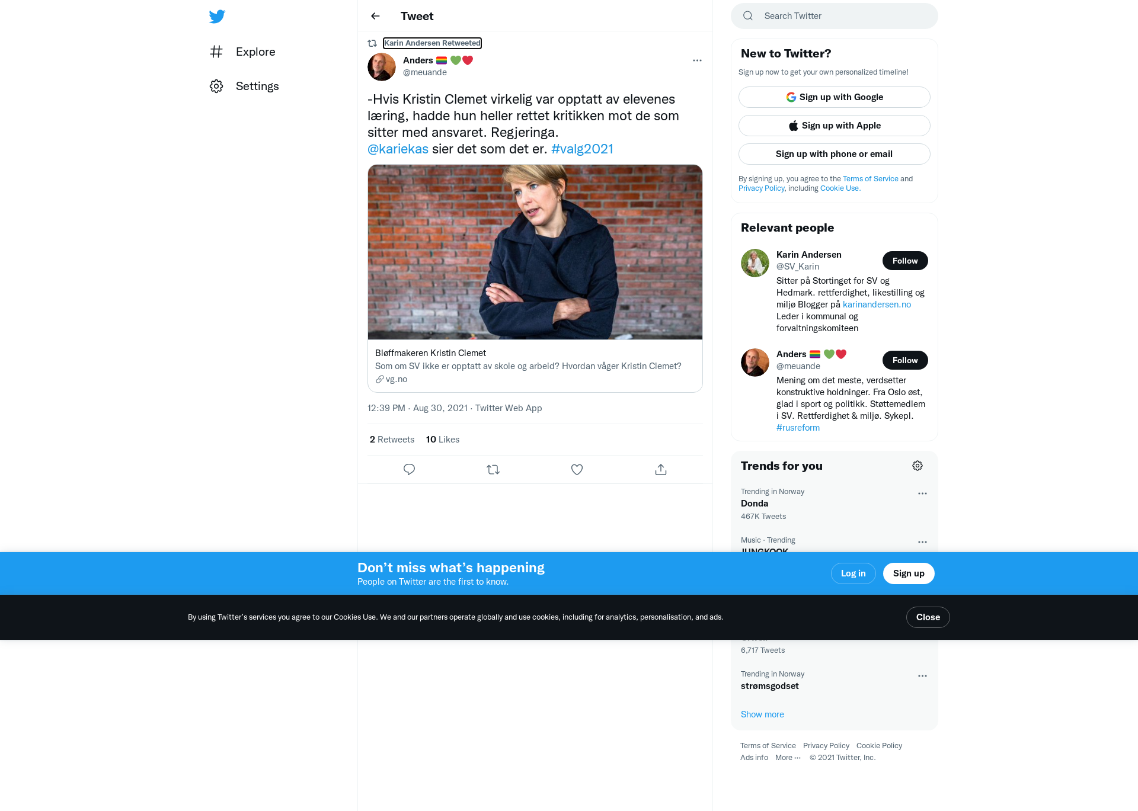Show more trends
The width and height of the screenshot is (1138, 811).
[762, 714]
